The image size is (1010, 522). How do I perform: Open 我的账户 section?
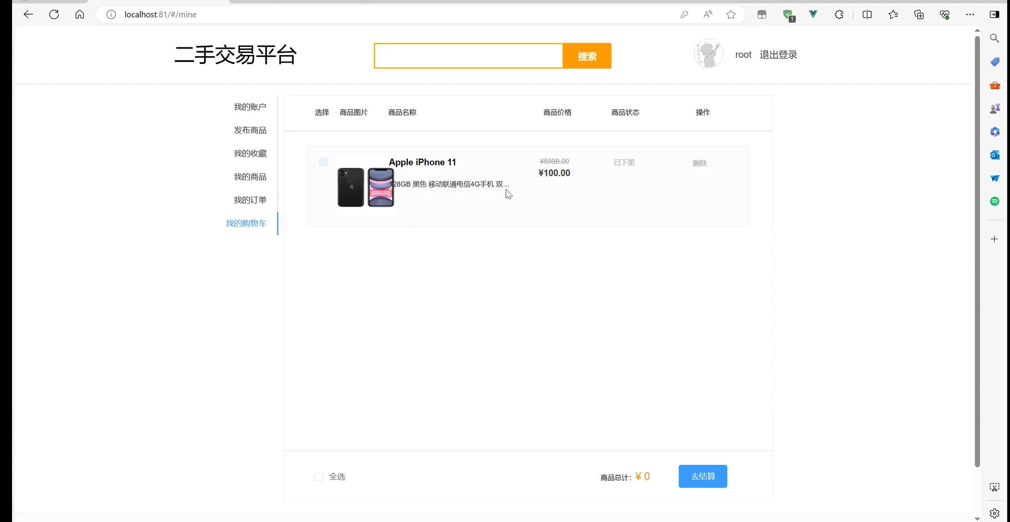(x=250, y=107)
